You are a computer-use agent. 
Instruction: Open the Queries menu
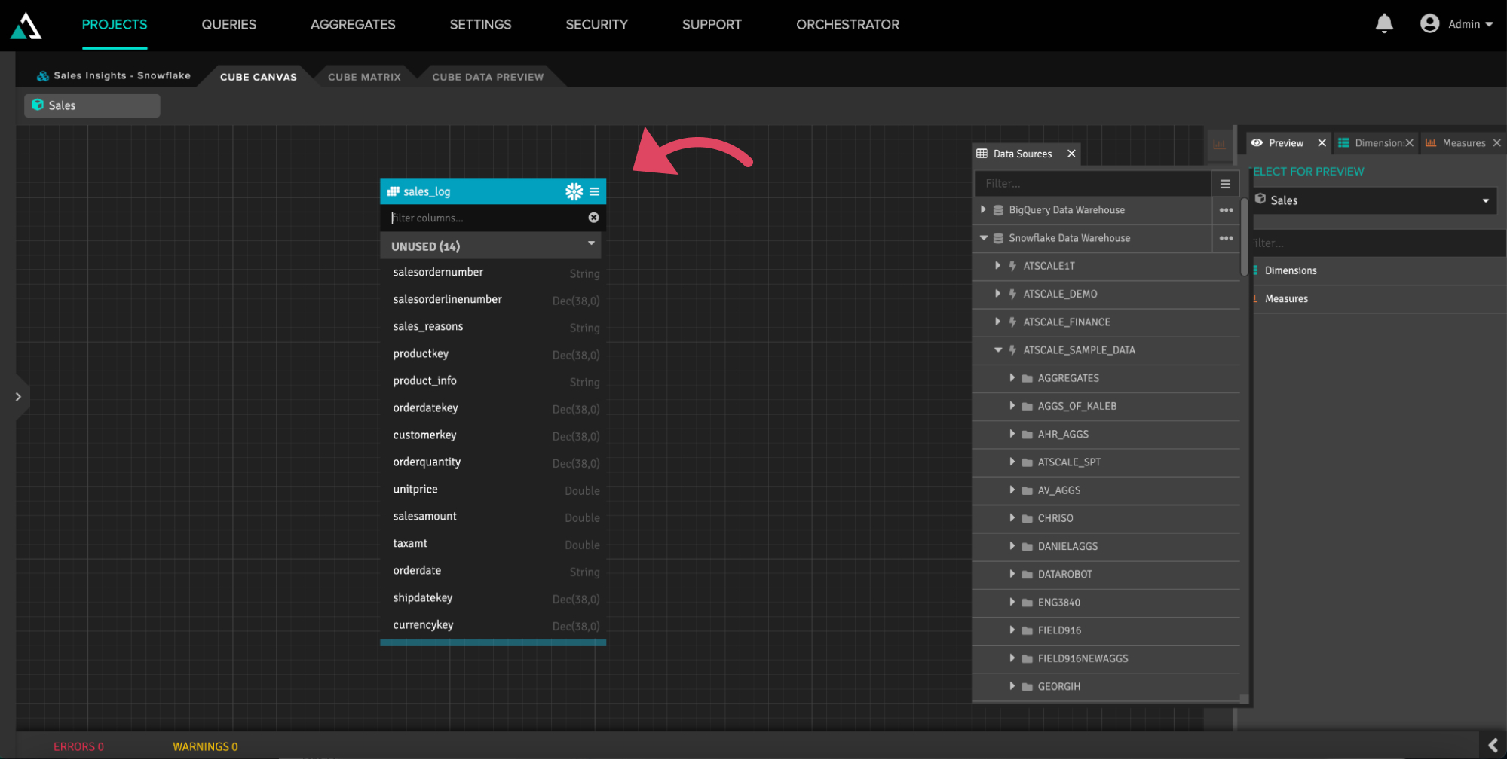pyautogui.click(x=229, y=24)
